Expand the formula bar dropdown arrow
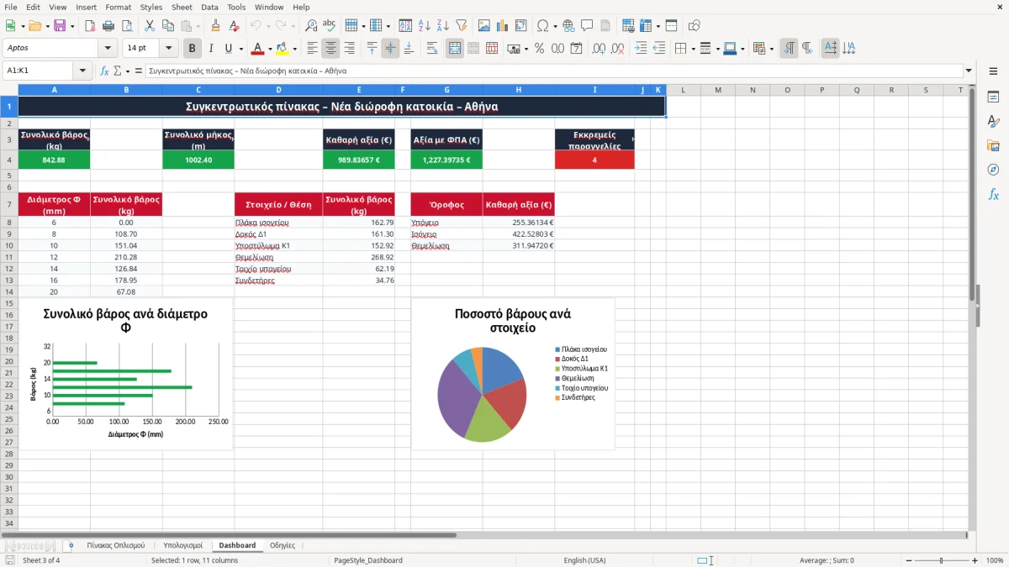 point(969,71)
